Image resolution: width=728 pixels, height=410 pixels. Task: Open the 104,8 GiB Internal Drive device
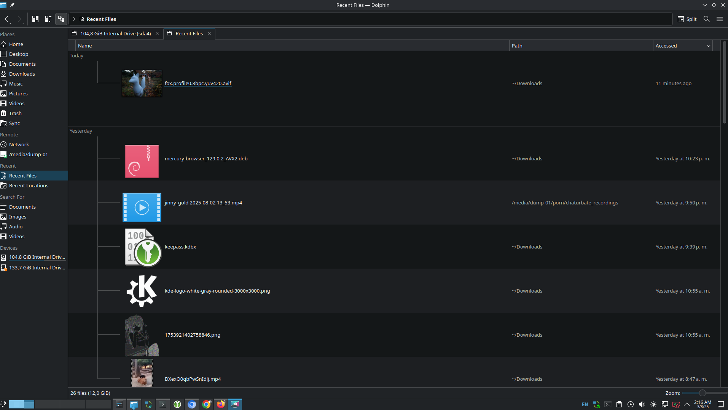pos(34,257)
